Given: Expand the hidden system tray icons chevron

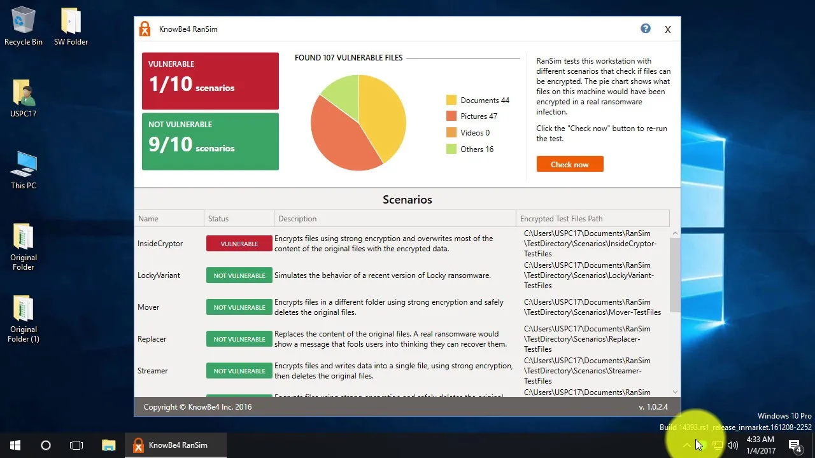Looking at the screenshot, I should [x=686, y=445].
